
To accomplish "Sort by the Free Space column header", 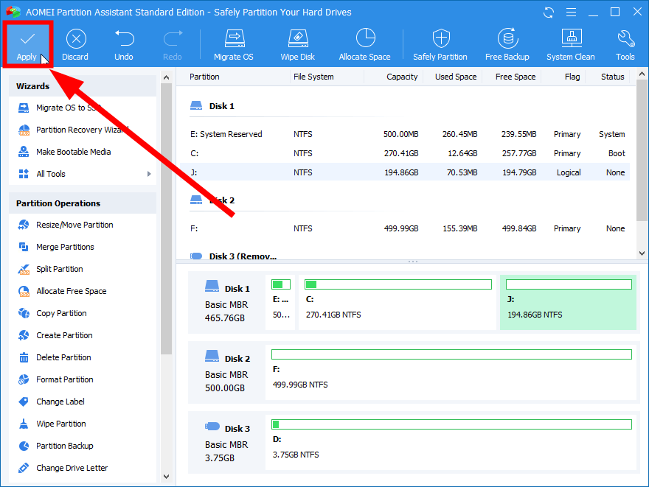I will pyautogui.click(x=516, y=77).
